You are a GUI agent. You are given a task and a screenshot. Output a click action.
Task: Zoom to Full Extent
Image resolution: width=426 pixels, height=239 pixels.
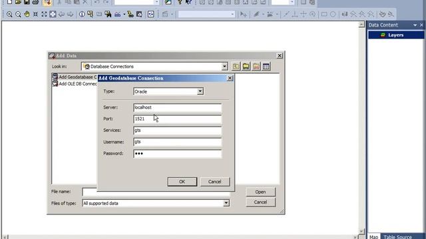53,14
